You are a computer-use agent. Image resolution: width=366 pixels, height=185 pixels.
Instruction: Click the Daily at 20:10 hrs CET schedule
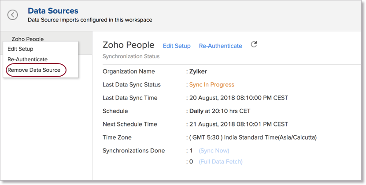click(x=220, y=111)
